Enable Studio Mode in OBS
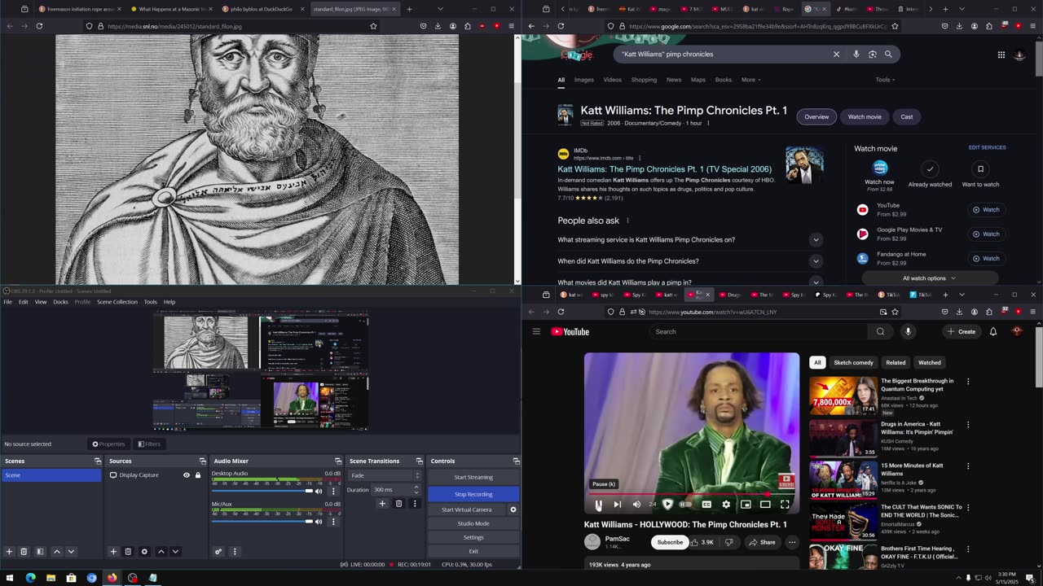The width and height of the screenshot is (1043, 586). point(473,523)
